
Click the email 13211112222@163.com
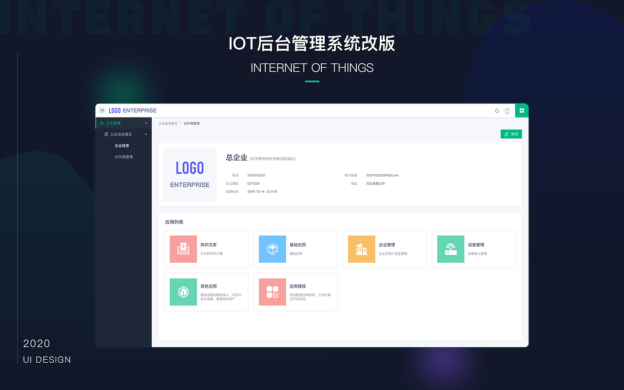pyautogui.click(x=383, y=175)
